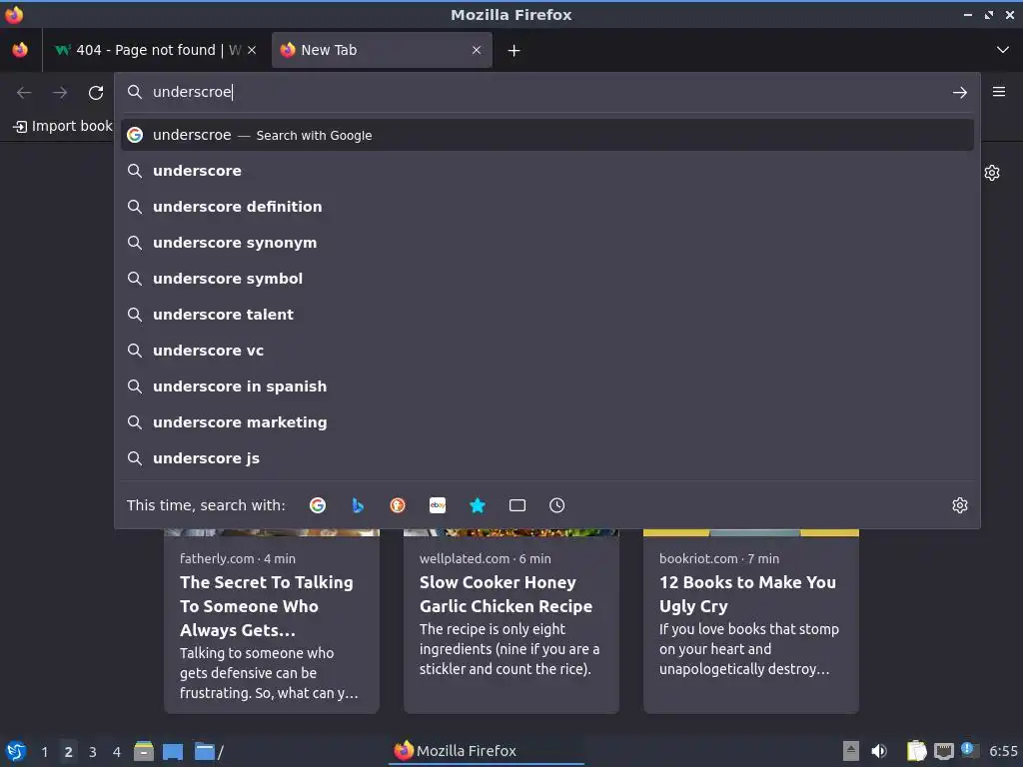Open the clipboard tray icon
The width and height of the screenshot is (1023, 767).
(x=916, y=751)
